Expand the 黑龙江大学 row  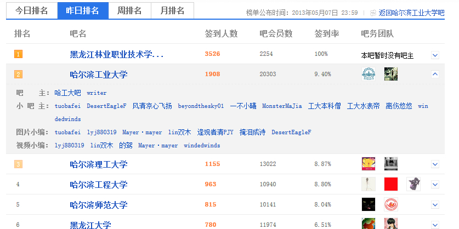click(435, 225)
